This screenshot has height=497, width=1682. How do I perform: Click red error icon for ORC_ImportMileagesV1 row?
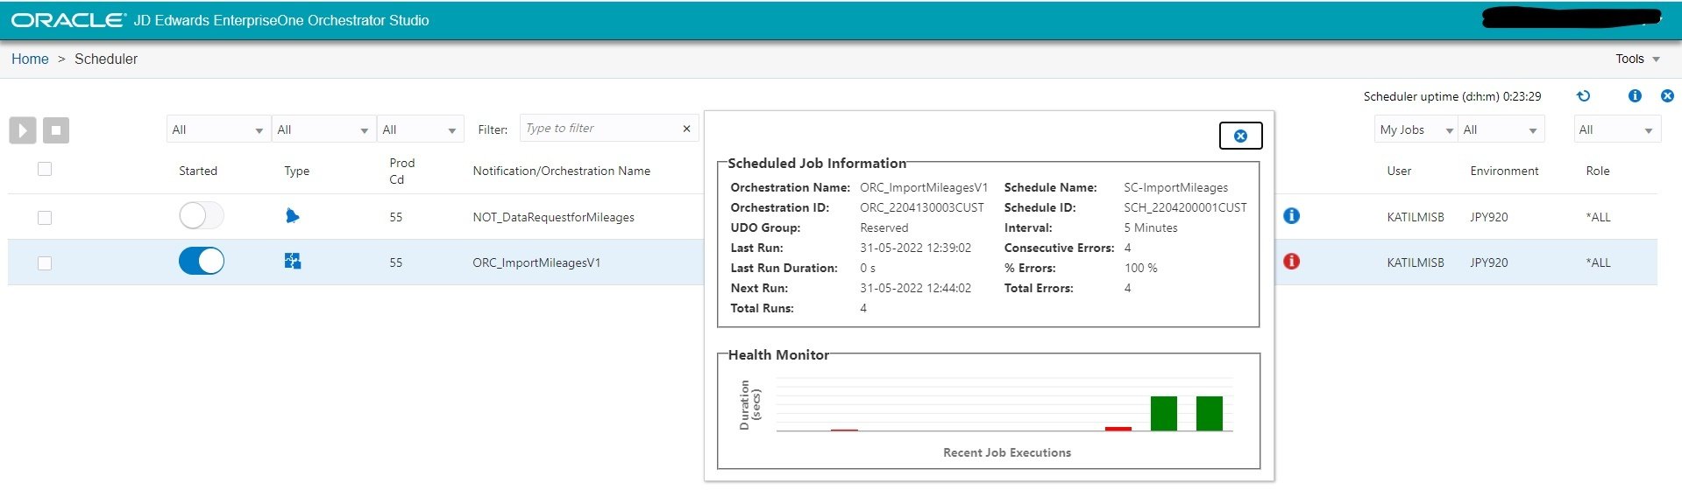click(1291, 261)
